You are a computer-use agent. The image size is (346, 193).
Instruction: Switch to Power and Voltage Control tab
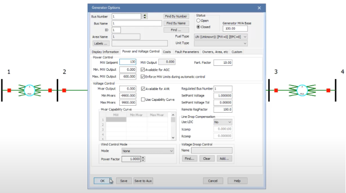tap(141, 52)
